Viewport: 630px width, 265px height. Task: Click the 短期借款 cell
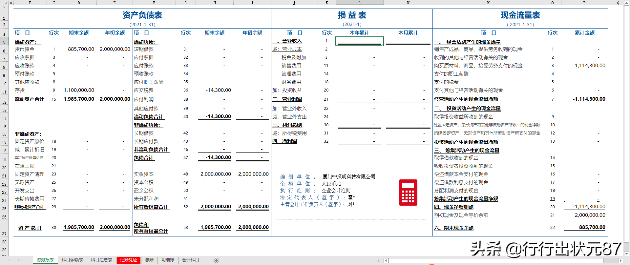coord(144,49)
